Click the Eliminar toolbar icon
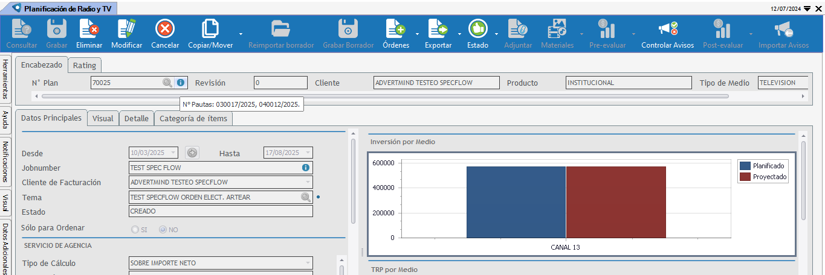This screenshot has height=275, width=825. pyautogui.click(x=89, y=28)
